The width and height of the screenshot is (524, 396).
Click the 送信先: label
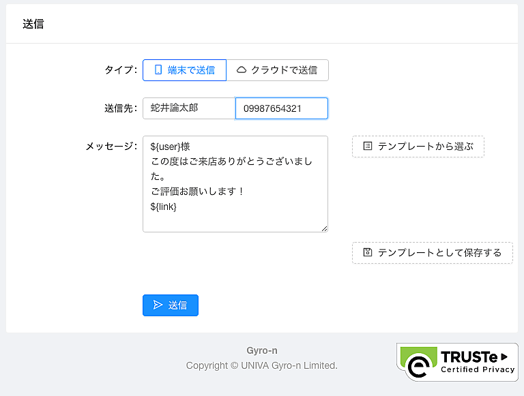[x=121, y=108]
